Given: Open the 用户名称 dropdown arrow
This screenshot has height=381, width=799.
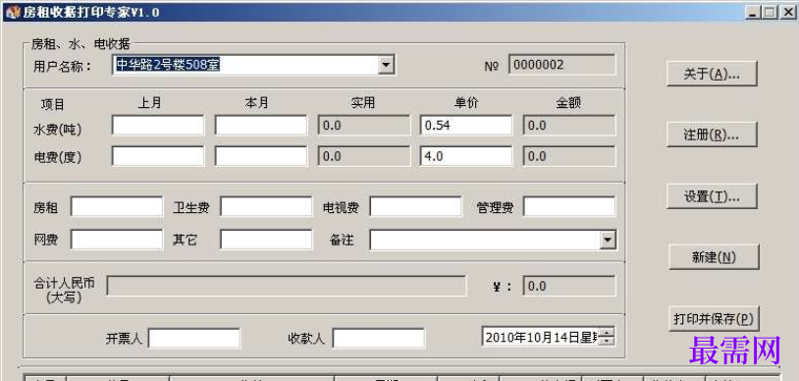Looking at the screenshot, I should (x=387, y=65).
